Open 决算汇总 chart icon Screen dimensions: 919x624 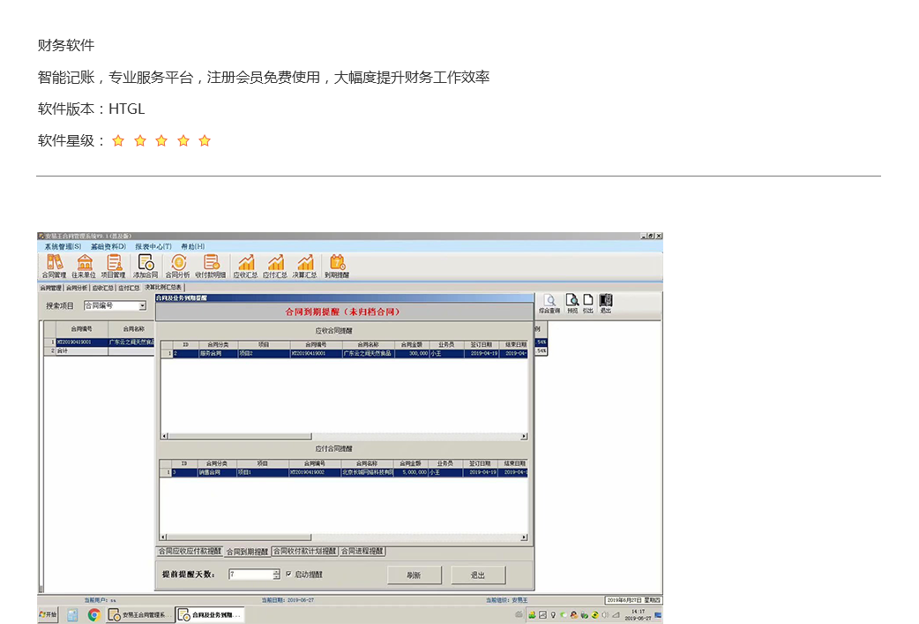click(305, 267)
